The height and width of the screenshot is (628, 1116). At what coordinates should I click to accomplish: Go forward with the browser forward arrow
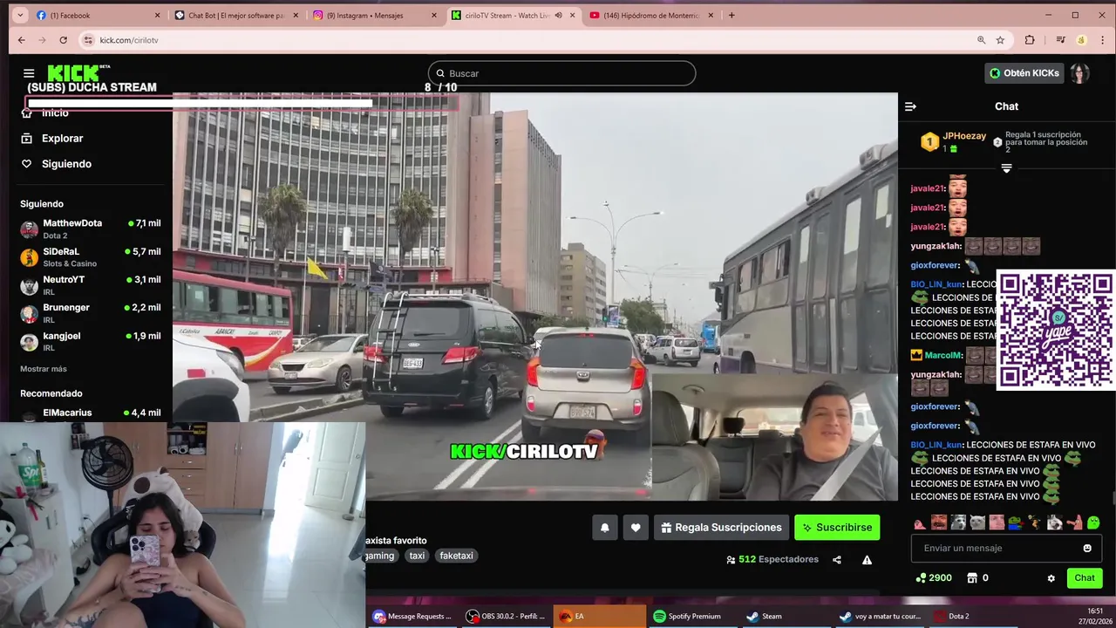(42, 40)
